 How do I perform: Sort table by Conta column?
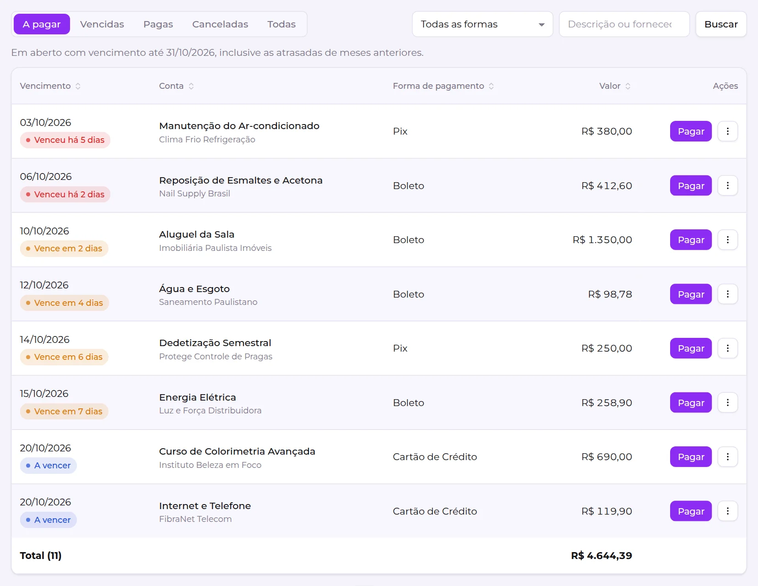pyautogui.click(x=177, y=86)
